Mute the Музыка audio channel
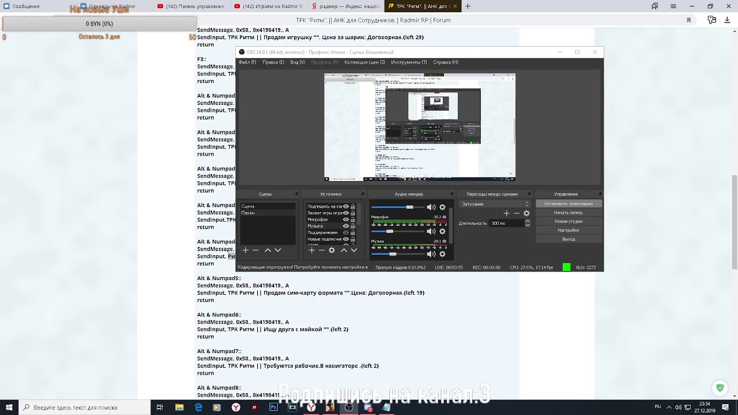This screenshot has height=415, width=738. pyautogui.click(x=431, y=254)
